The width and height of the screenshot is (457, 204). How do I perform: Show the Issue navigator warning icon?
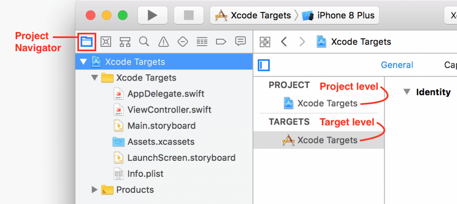click(x=163, y=42)
